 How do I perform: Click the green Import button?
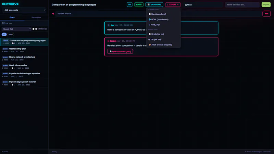pyautogui.click(x=266, y=4)
